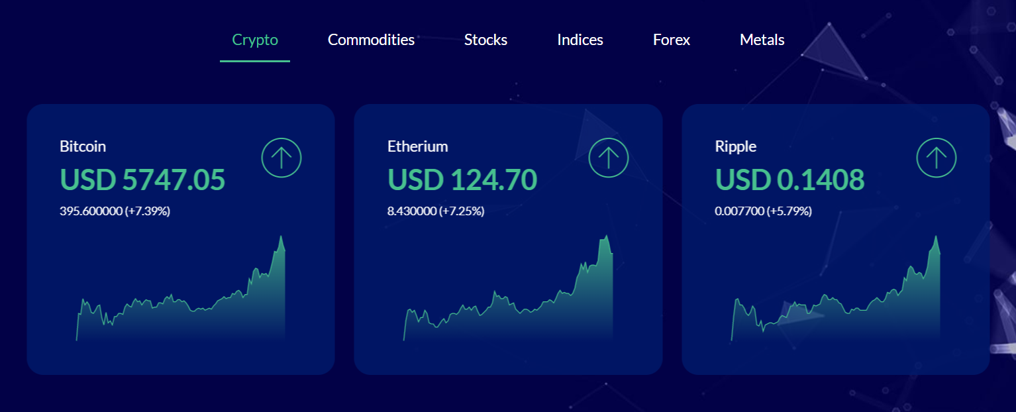Click the Etherium card title

click(418, 146)
